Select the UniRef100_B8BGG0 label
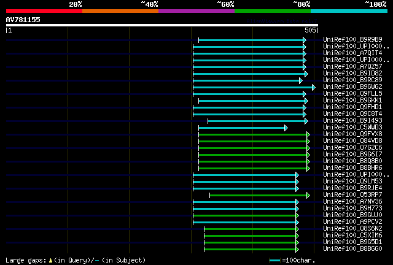The width and height of the screenshot is (393, 265). point(352,249)
